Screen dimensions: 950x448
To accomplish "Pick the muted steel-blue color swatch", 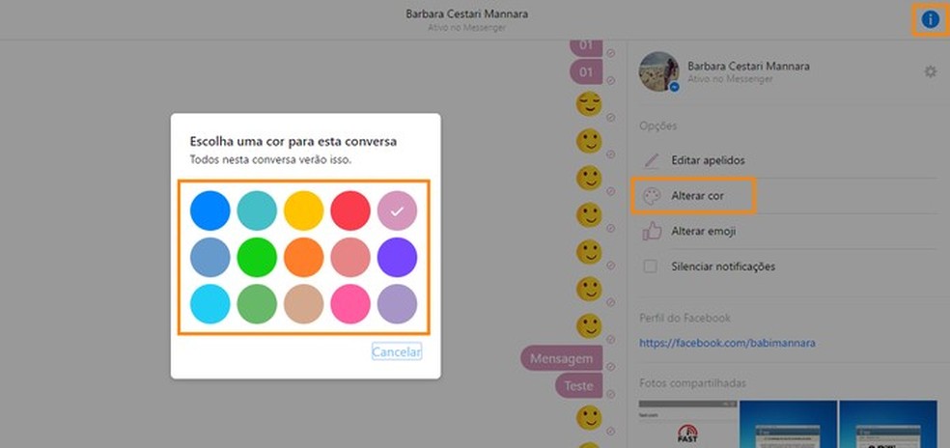I will [210, 257].
